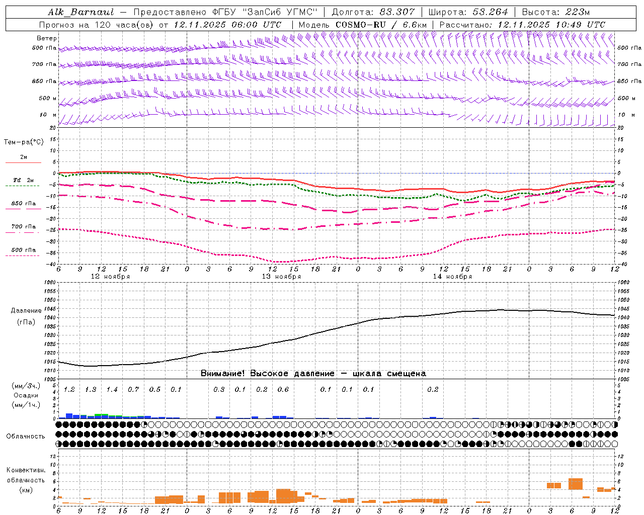
Task: Click the Конвективн. convective cloud label
Action: point(26,470)
